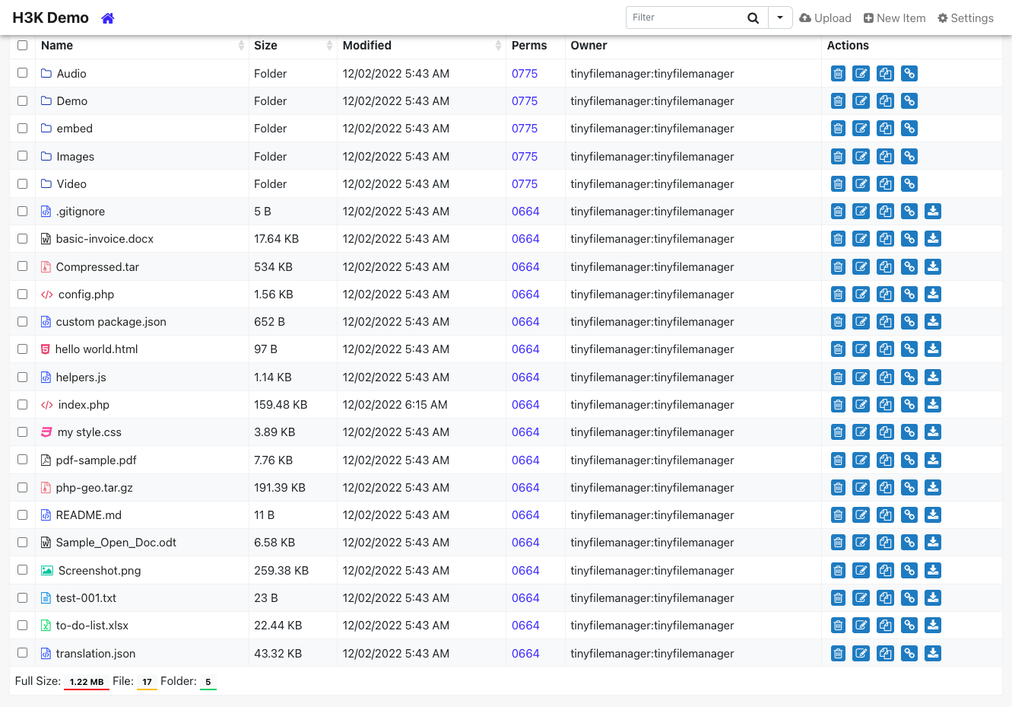Click the H3K Demo brand title

tap(50, 18)
